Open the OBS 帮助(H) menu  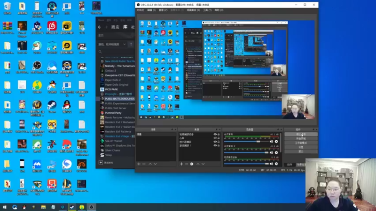pos(219,10)
